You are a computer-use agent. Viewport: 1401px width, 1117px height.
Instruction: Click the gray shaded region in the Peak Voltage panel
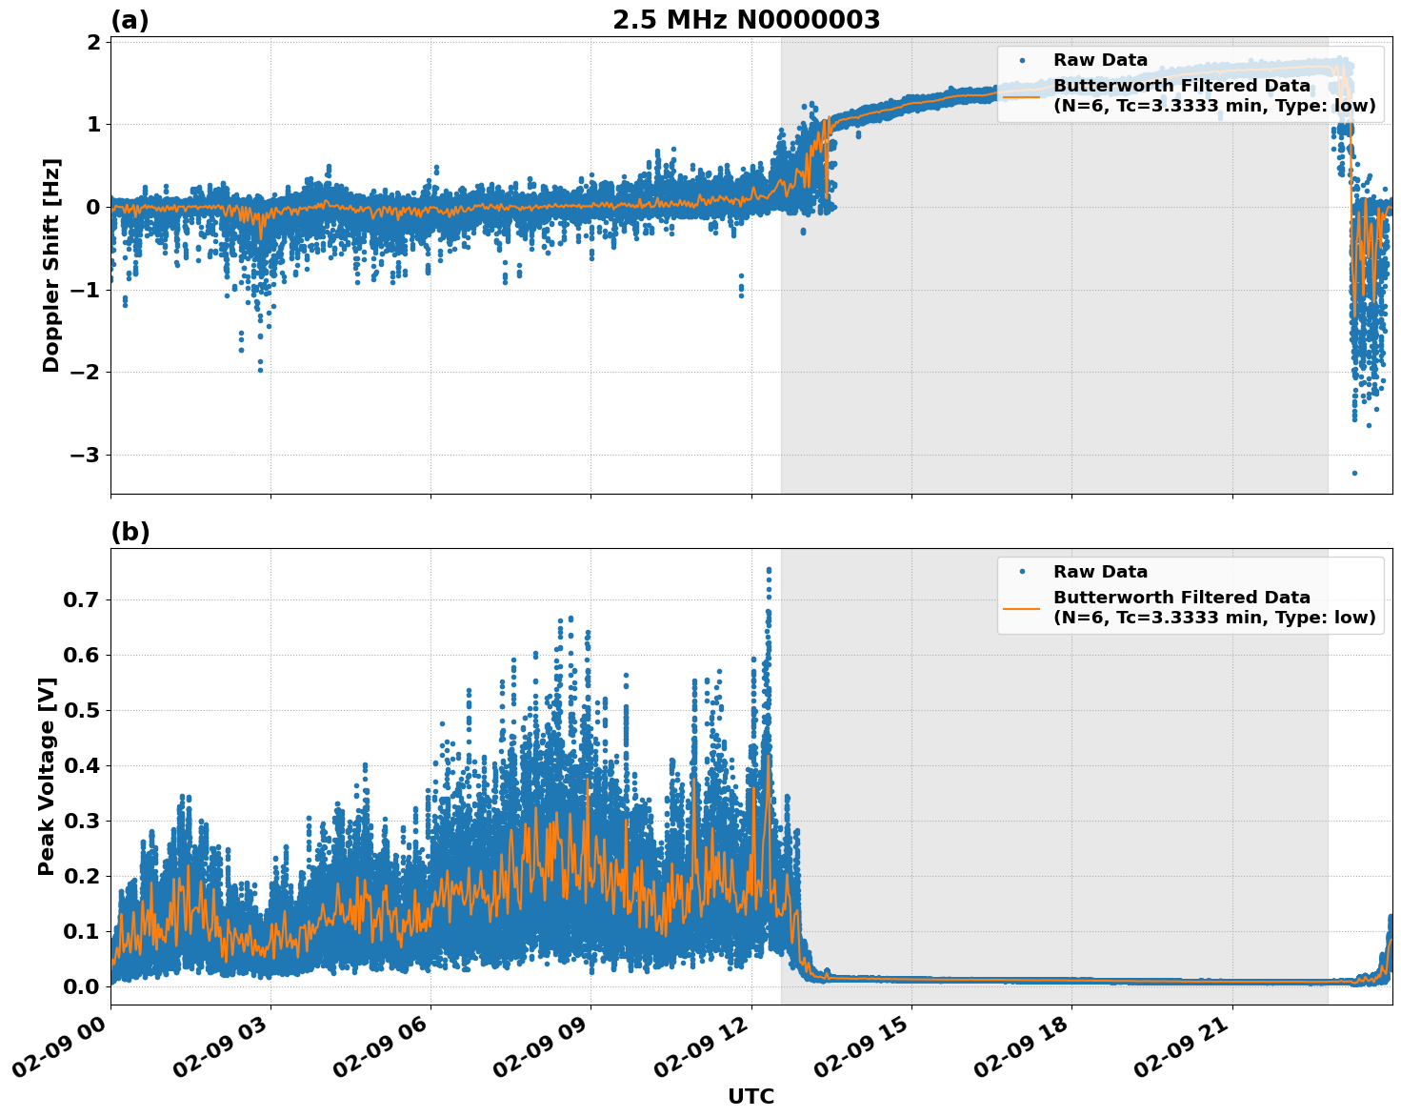1048,762
